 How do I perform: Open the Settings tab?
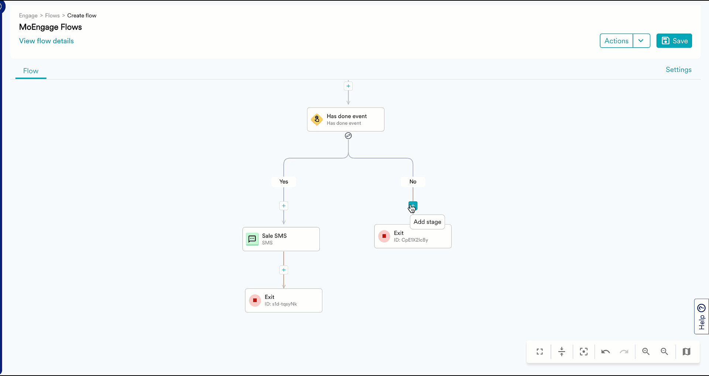(x=678, y=70)
